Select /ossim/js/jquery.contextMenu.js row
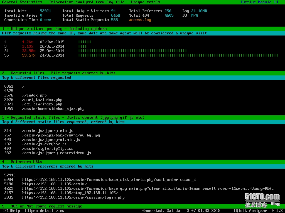Image resolution: width=285 pixels, height=213 pixels. 142,153
